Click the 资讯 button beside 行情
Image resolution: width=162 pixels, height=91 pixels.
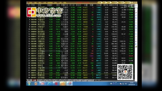(x=105, y=3)
